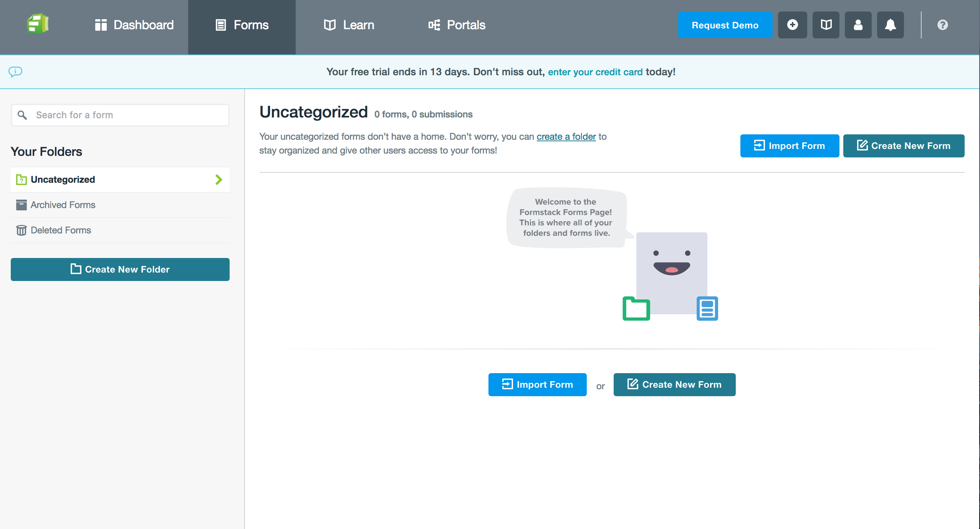This screenshot has height=529, width=980.
Task: Click the Your Folders heading
Action: coord(46,152)
